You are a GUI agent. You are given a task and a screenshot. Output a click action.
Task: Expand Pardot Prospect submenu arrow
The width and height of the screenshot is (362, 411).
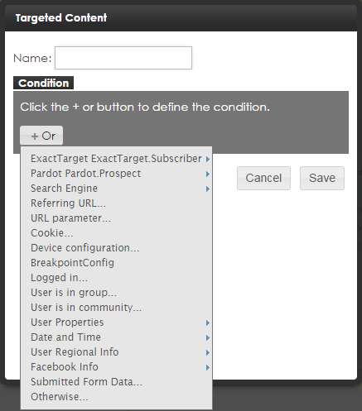click(x=208, y=174)
